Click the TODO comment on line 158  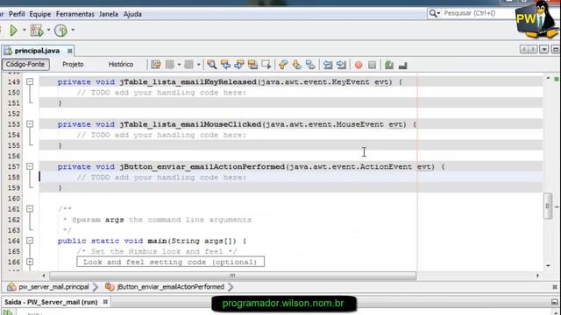coord(161,178)
